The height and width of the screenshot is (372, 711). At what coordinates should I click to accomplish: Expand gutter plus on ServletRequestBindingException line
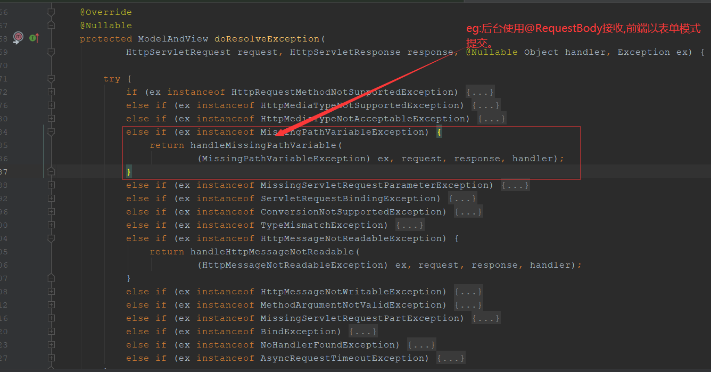[x=51, y=198]
